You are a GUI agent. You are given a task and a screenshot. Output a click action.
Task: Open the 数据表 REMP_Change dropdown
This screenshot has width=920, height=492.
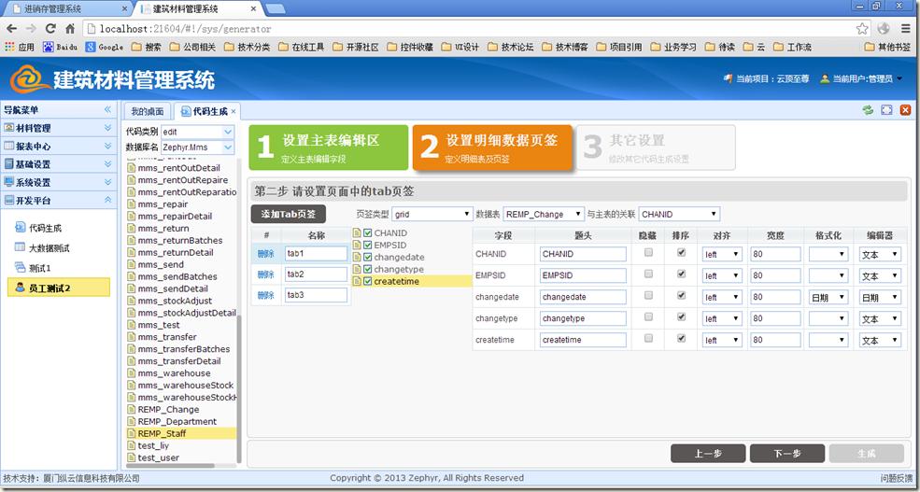pyautogui.click(x=544, y=215)
